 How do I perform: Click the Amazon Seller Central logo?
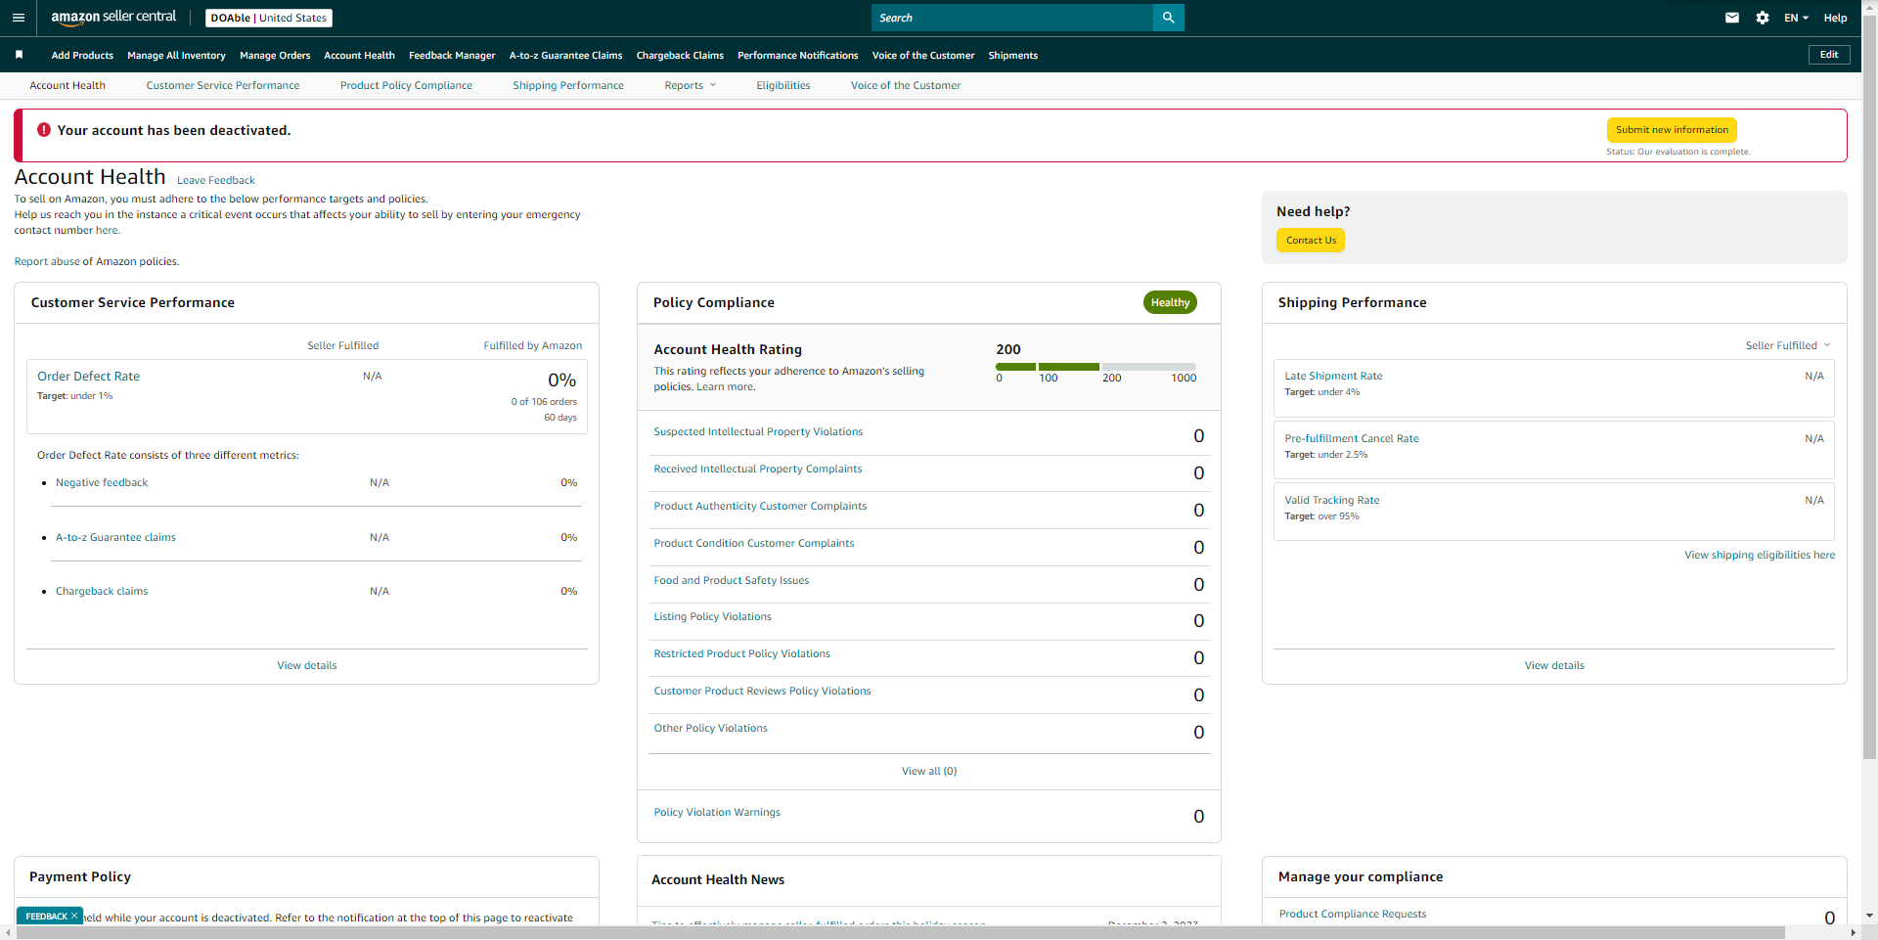click(113, 18)
